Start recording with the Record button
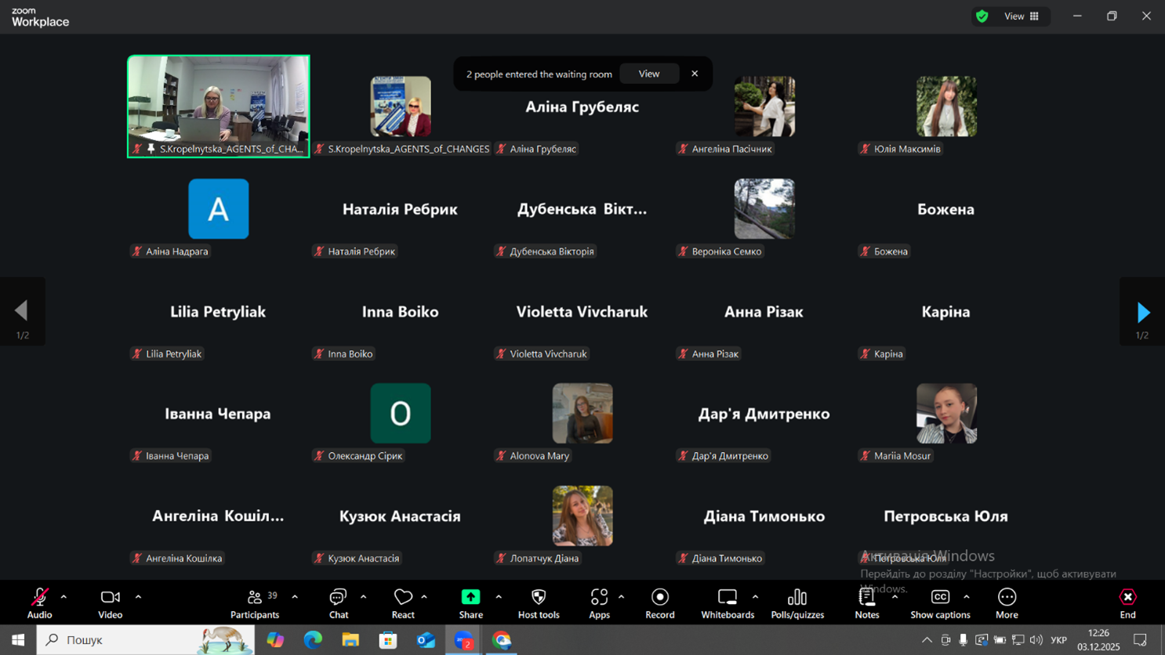The height and width of the screenshot is (655, 1165). (659, 603)
